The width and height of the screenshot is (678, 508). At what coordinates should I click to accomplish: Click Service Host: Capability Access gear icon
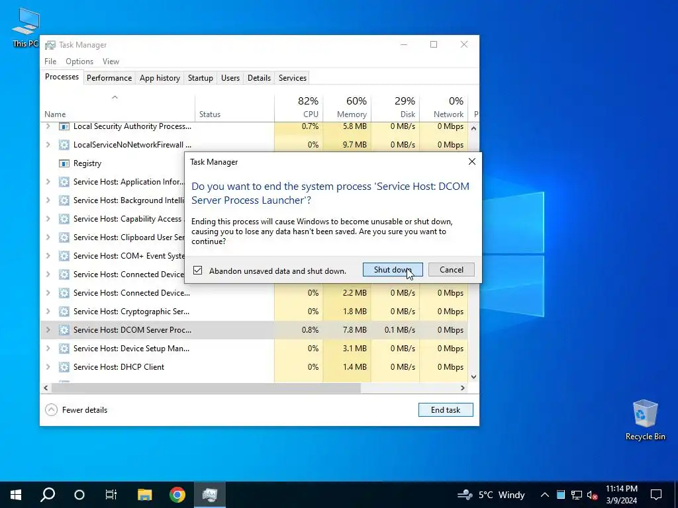coord(64,219)
